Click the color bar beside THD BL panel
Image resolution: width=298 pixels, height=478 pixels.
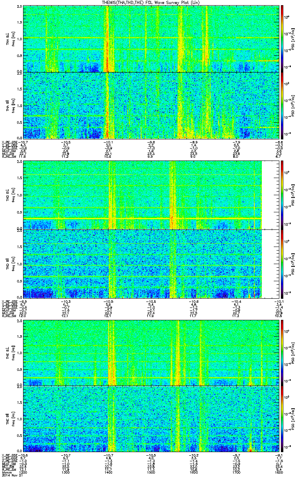click(x=283, y=195)
